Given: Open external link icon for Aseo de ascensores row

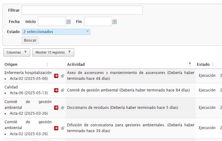Looking at the screenshot, I should click(x=62, y=76).
